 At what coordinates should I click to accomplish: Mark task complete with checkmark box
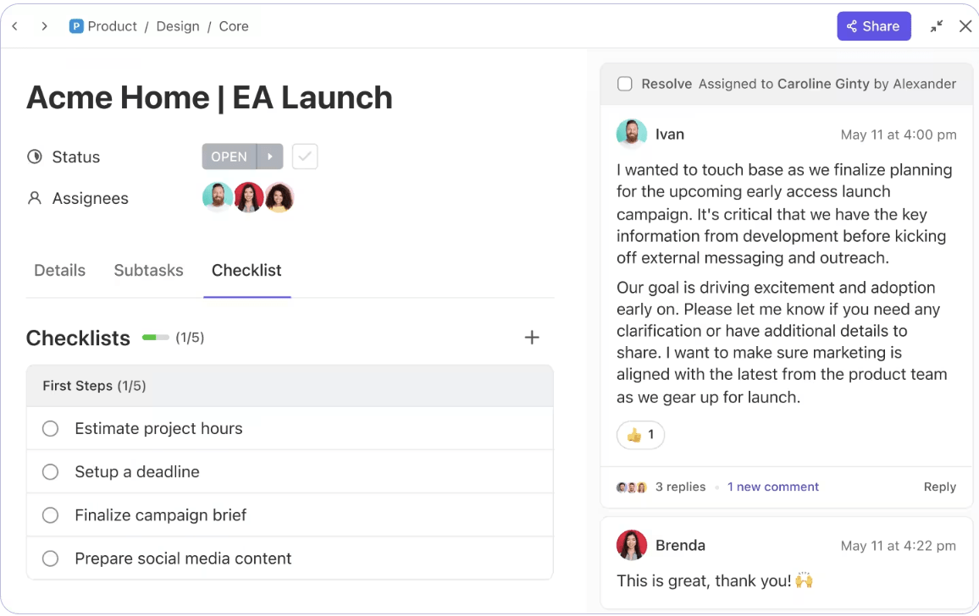click(x=305, y=157)
